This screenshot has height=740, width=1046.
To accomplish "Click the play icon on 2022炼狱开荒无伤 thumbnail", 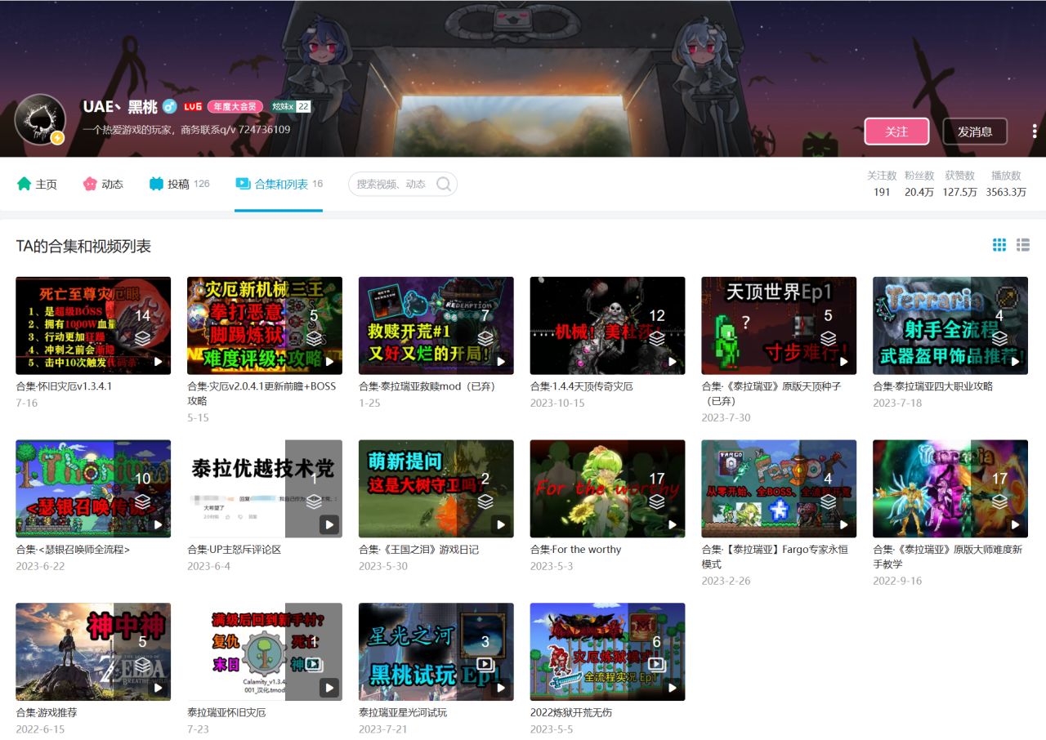I will coord(673,688).
